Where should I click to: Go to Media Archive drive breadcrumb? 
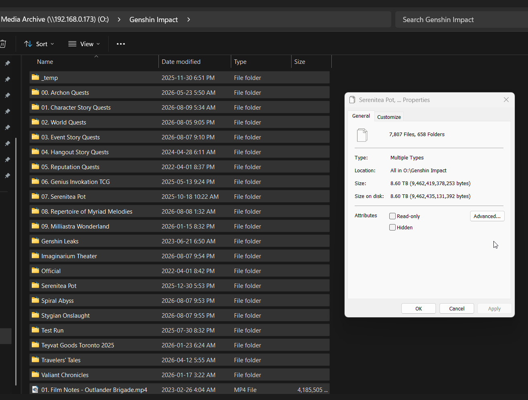tap(55, 19)
